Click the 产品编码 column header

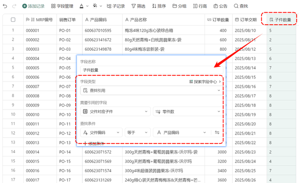pos(102,20)
